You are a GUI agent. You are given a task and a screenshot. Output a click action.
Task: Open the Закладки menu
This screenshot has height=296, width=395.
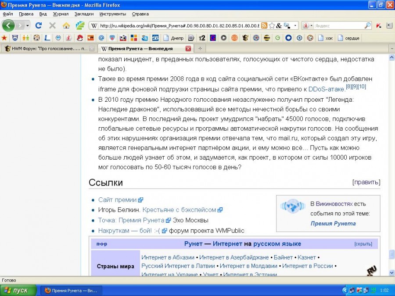84,14
